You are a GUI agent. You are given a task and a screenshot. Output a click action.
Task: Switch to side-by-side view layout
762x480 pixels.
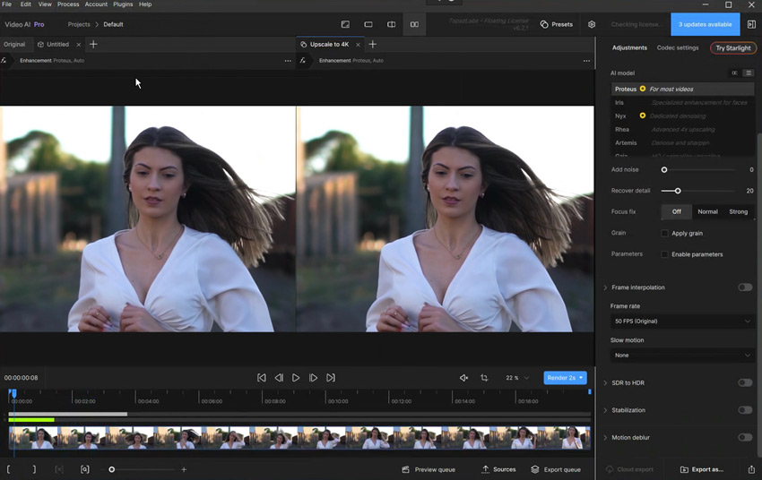[414, 24]
